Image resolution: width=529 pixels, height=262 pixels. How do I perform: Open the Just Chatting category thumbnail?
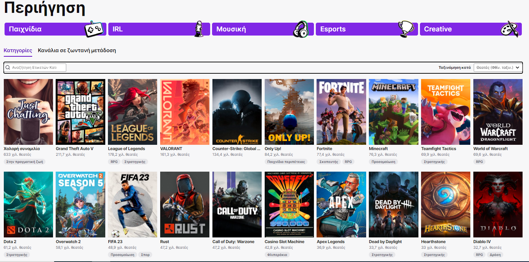28,112
